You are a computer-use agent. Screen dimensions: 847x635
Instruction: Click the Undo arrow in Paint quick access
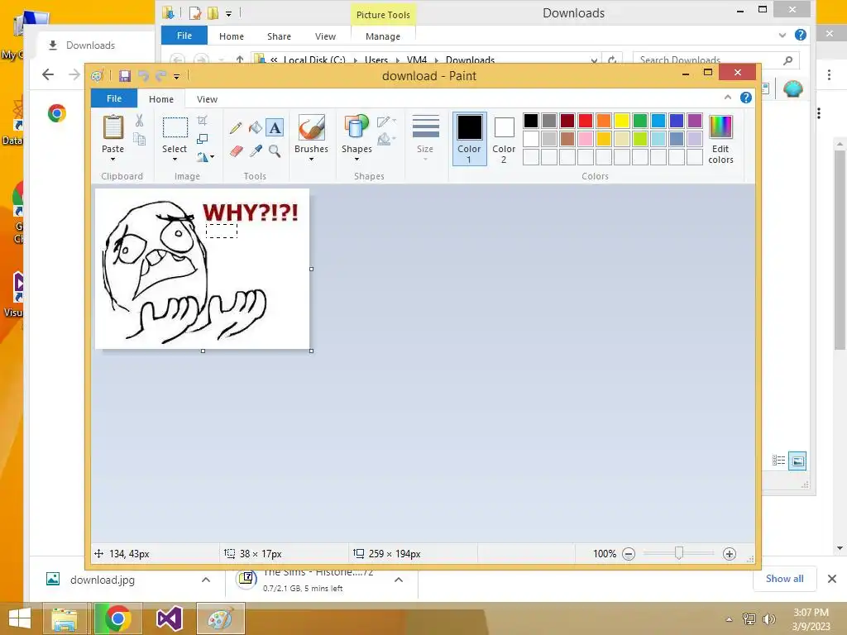pos(142,76)
